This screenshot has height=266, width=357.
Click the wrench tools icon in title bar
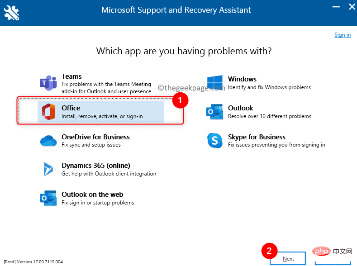tap(11, 13)
